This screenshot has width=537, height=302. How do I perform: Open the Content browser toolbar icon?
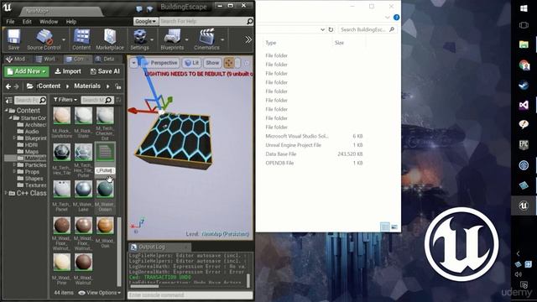[81, 39]
